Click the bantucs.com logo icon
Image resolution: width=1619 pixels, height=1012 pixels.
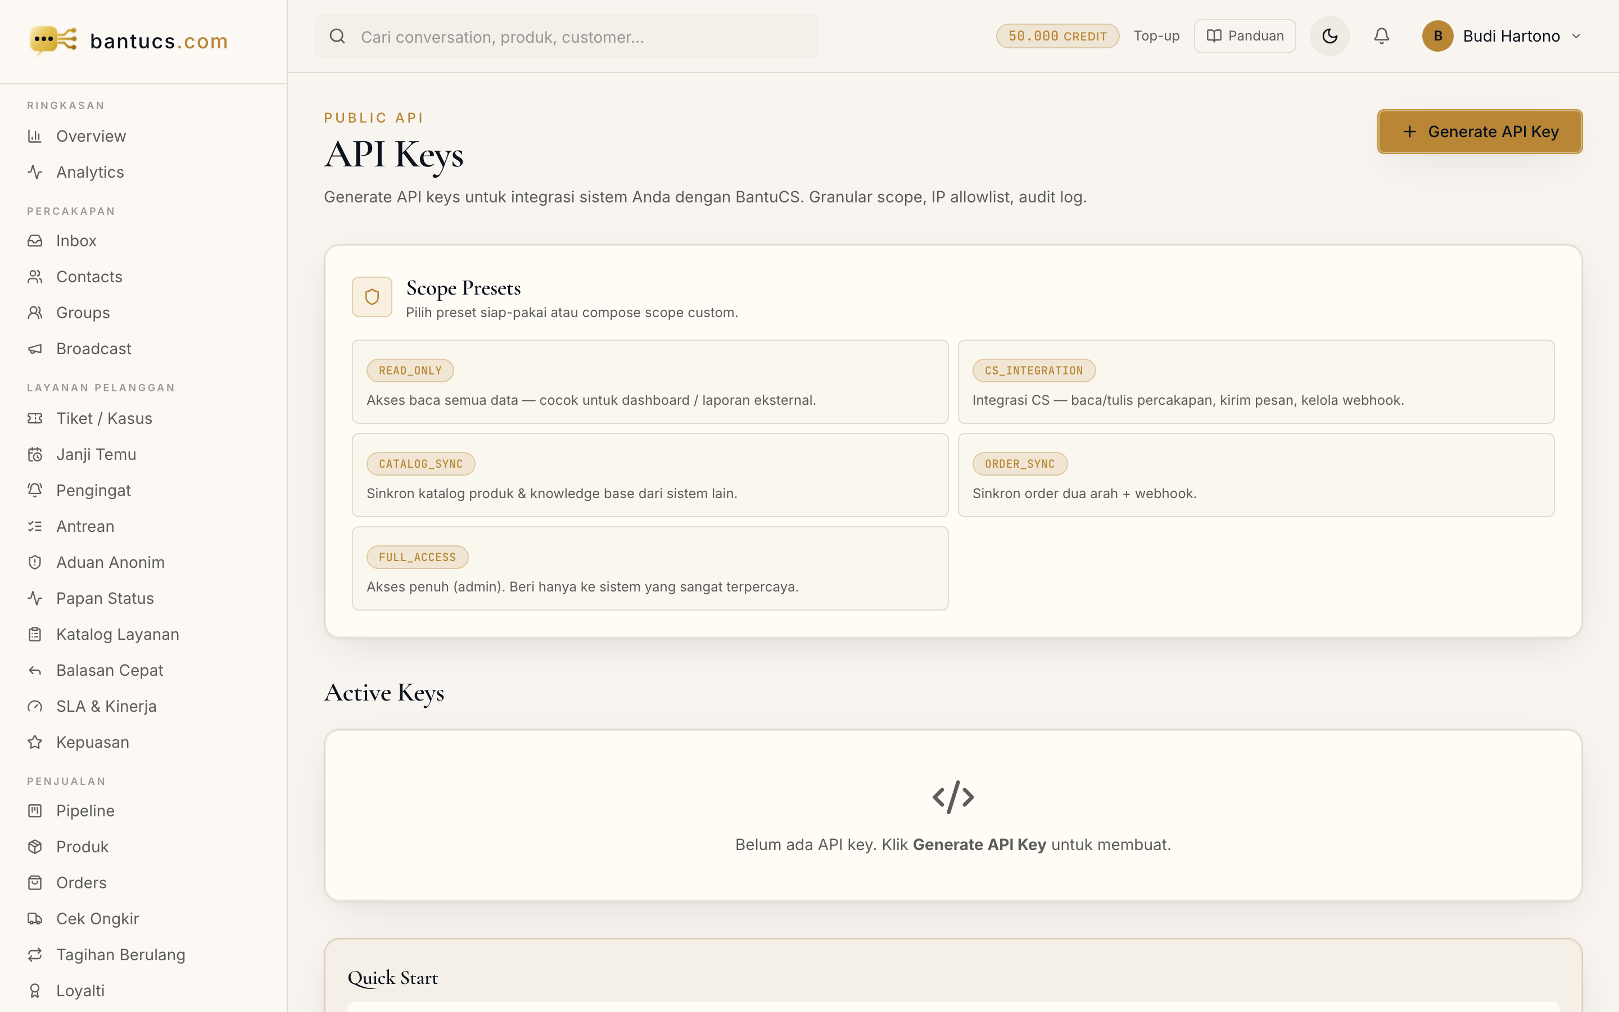tap(53, 40)
